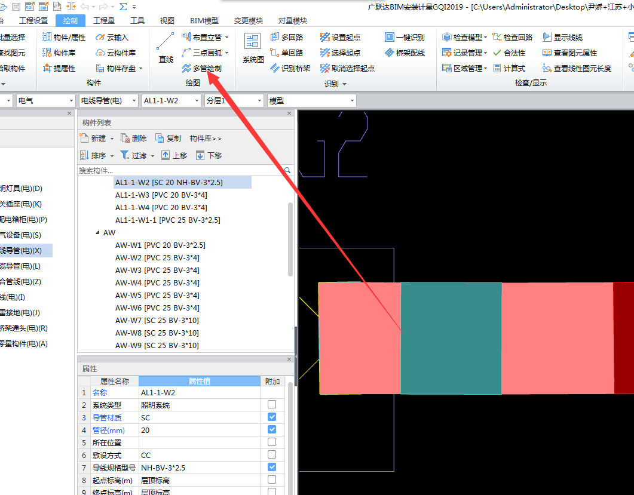Viewport: 634px width, 495px height.
Task: Switch to the 工程量 tab
Action: click(104, 21)
